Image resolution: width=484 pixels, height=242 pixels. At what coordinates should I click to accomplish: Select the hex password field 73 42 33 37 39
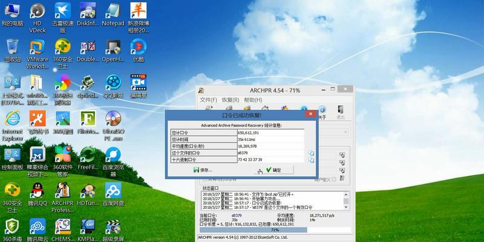click(270, 160)
